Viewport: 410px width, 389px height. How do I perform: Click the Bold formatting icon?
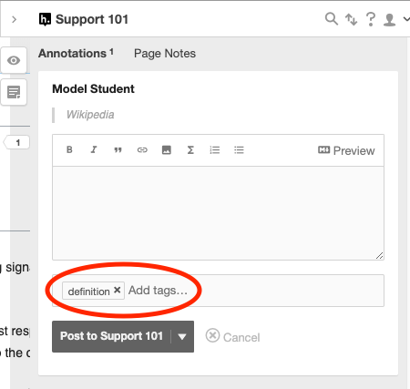[x=69, y=149]
